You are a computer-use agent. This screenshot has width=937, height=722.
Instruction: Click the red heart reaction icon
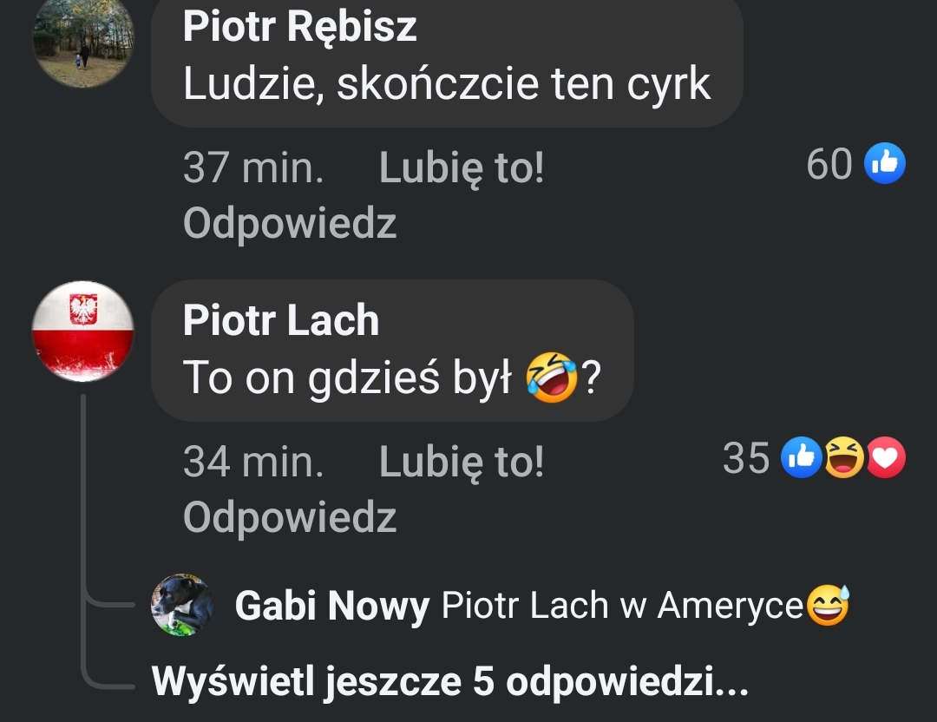click(x=886, y=457)
